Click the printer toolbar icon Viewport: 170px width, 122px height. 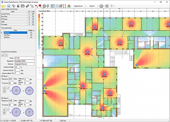[x=101, y=6]
